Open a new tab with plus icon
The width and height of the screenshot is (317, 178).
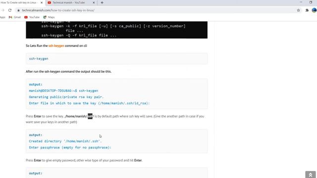point(102,2)
